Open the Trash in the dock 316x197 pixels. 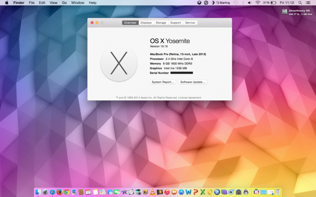click(278, 192)
